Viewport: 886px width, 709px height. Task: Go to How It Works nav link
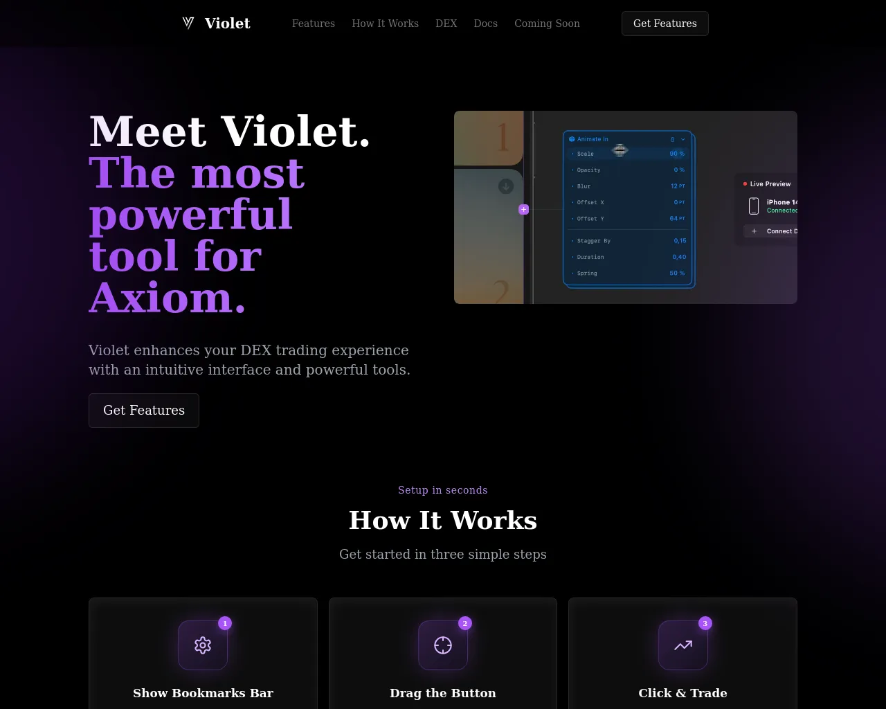385,24
